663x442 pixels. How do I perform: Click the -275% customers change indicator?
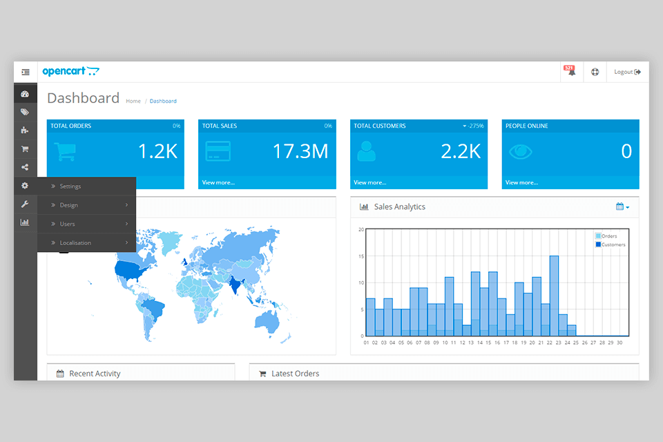473,126
